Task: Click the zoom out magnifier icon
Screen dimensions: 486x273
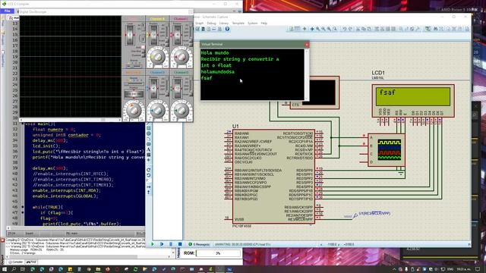Action: pos(323,29)
